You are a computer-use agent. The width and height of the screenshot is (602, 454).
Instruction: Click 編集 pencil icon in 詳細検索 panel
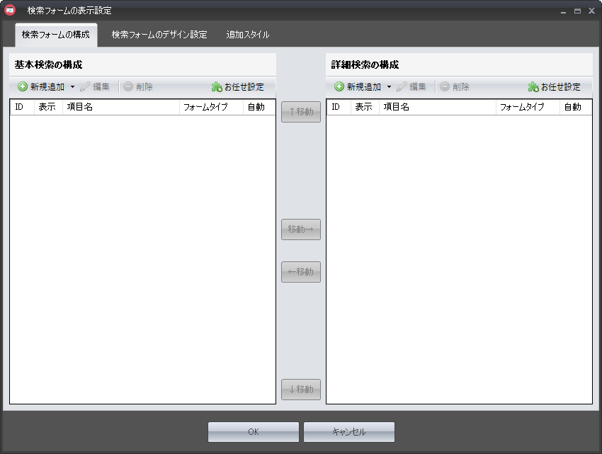[x=402, y=87]
